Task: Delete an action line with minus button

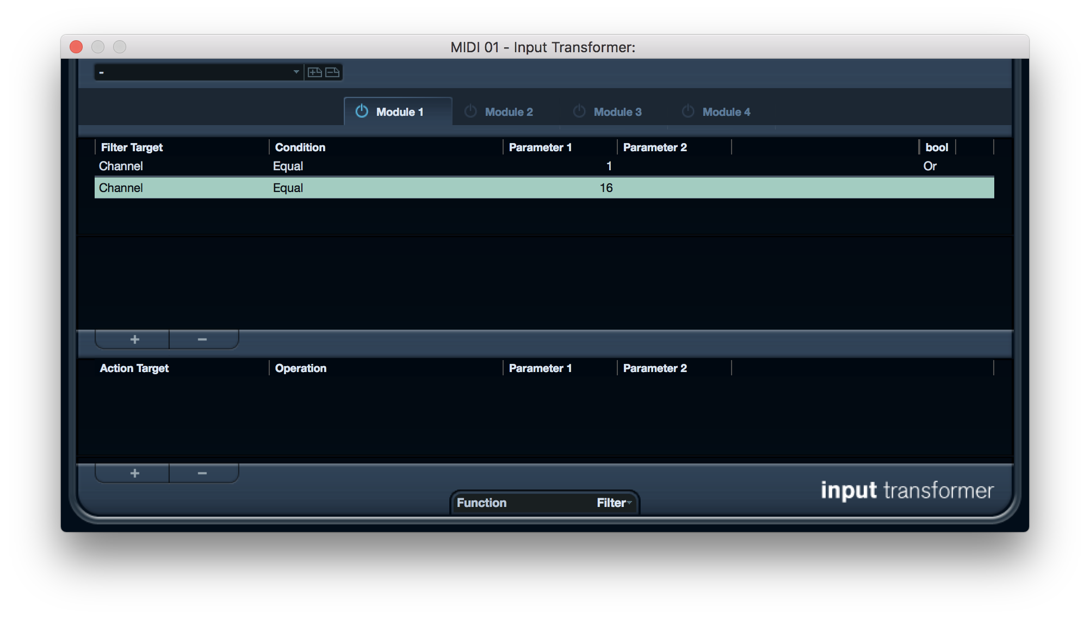Action: click(x=202, y=473)
